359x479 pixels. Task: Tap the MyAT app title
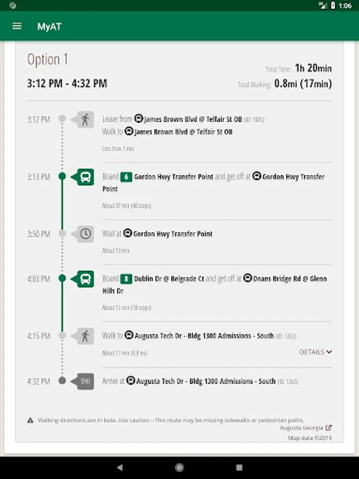49,27
